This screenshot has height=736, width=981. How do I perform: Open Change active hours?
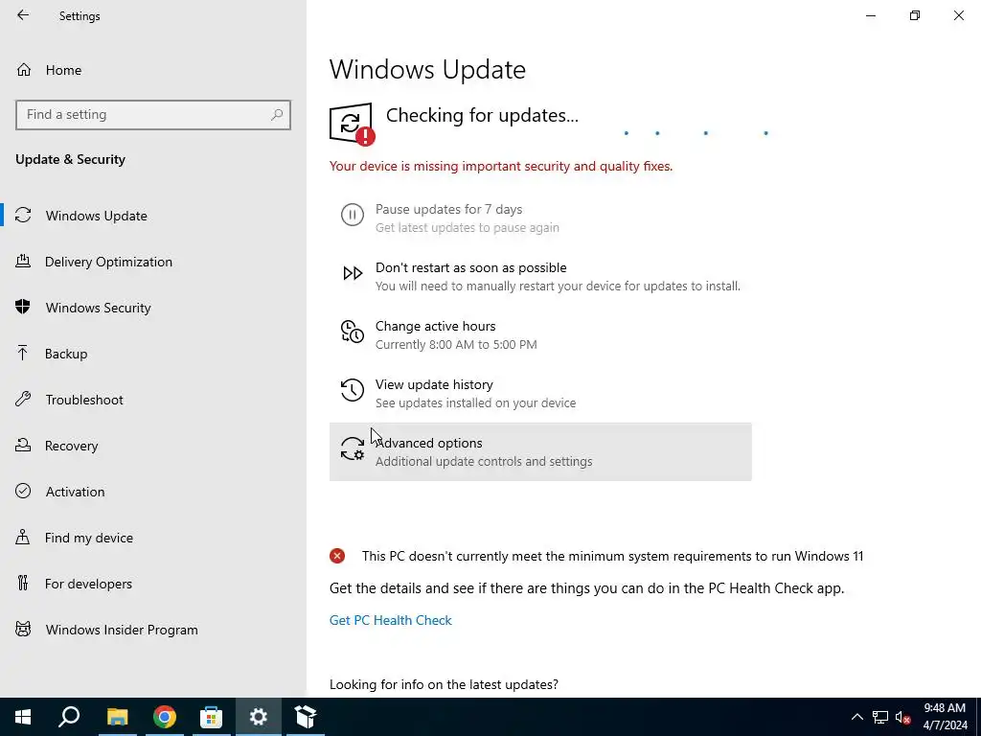point(540,334)
